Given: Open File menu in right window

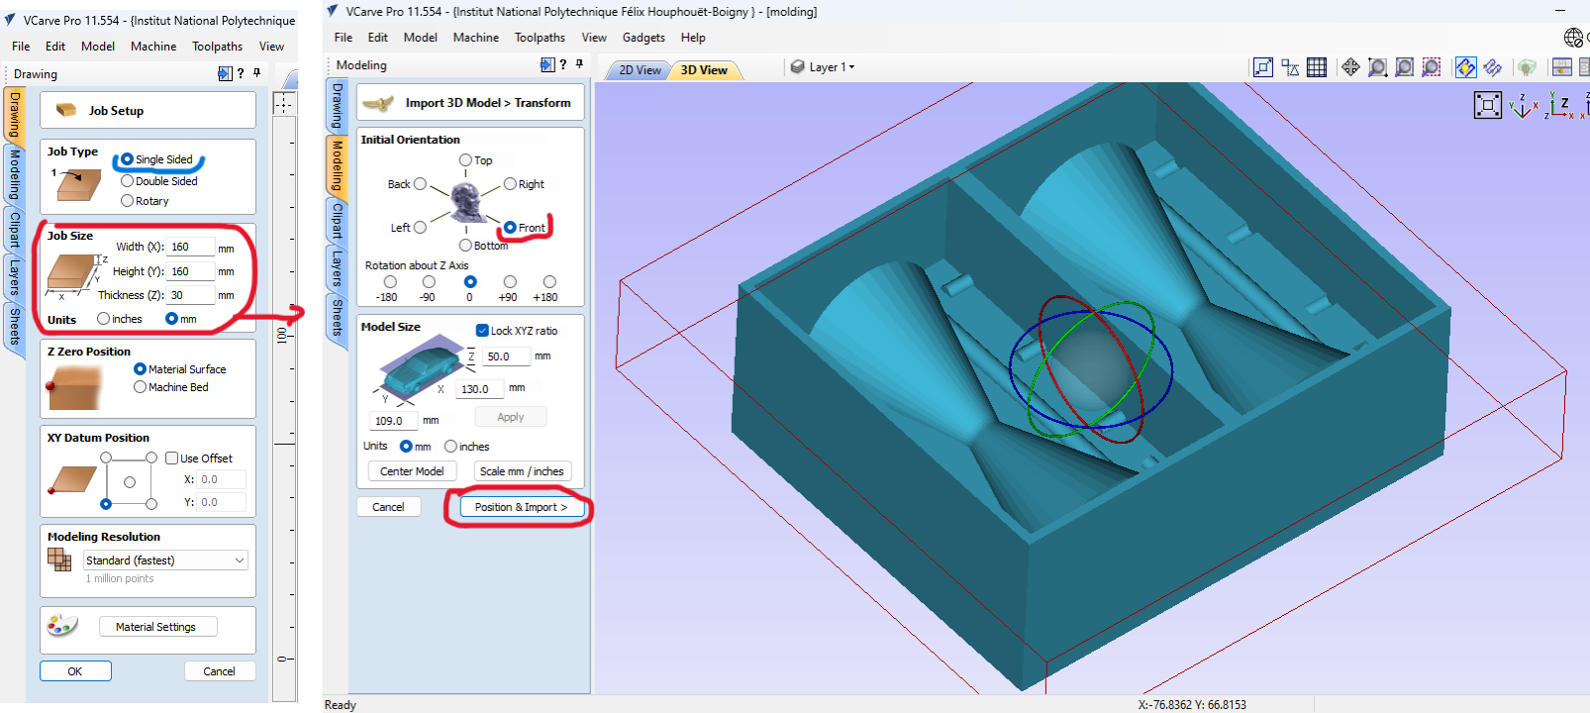Looking at the screenshot, I should coord(344,38).
